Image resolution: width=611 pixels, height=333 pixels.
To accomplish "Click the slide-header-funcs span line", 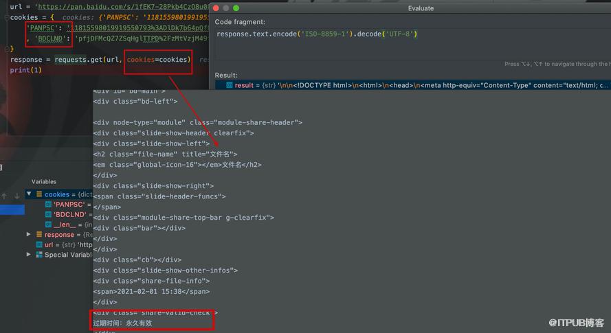I will coord(159,196).
